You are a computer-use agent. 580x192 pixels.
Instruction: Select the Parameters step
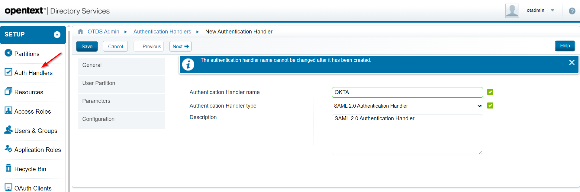coord(121,101)
